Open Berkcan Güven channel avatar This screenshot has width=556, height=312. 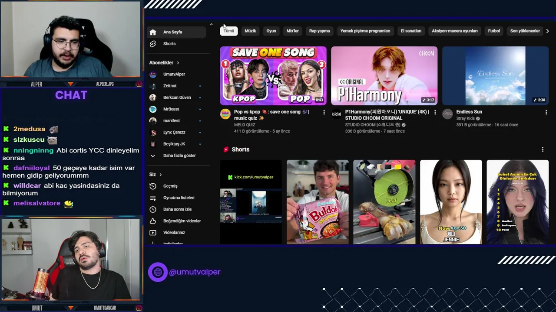[x=153, y=97]
